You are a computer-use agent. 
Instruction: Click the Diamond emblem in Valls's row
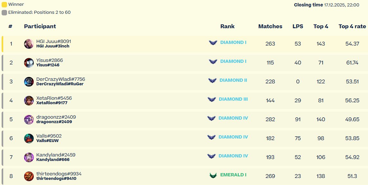coord(211,137)
